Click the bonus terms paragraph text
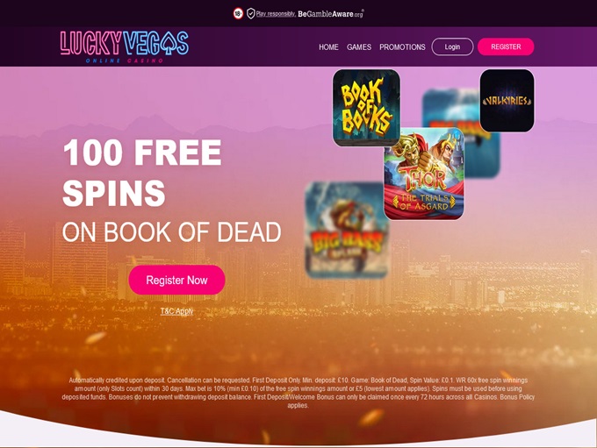597x448 pixels. [x=298, y=393]
